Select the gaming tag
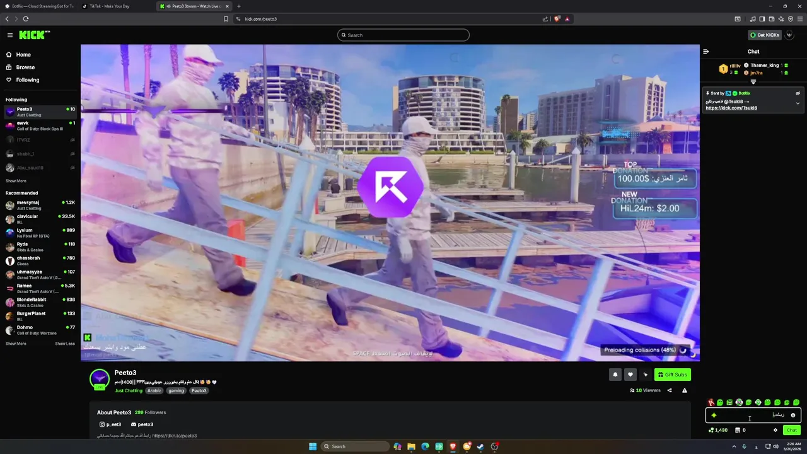 [x=177, y=391]
